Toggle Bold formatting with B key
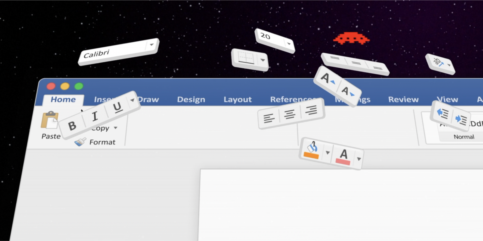 72,126
